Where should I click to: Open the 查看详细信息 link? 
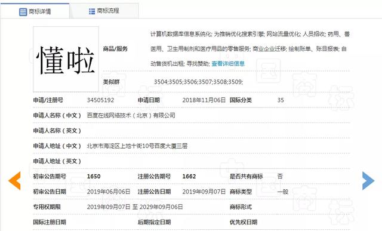click(x=228, y=64)
